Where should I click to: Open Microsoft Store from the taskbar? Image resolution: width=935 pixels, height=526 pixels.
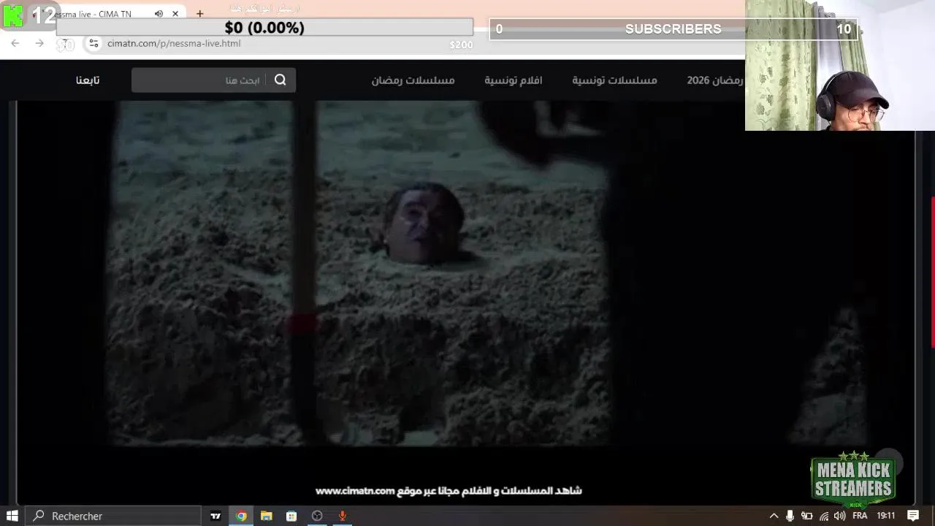[291, 516]
